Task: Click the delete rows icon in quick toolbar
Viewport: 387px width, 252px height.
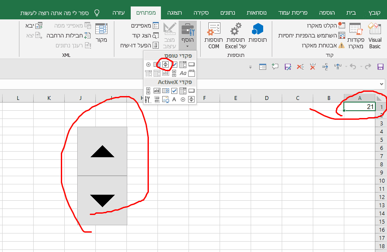Action: pos(300,66)
